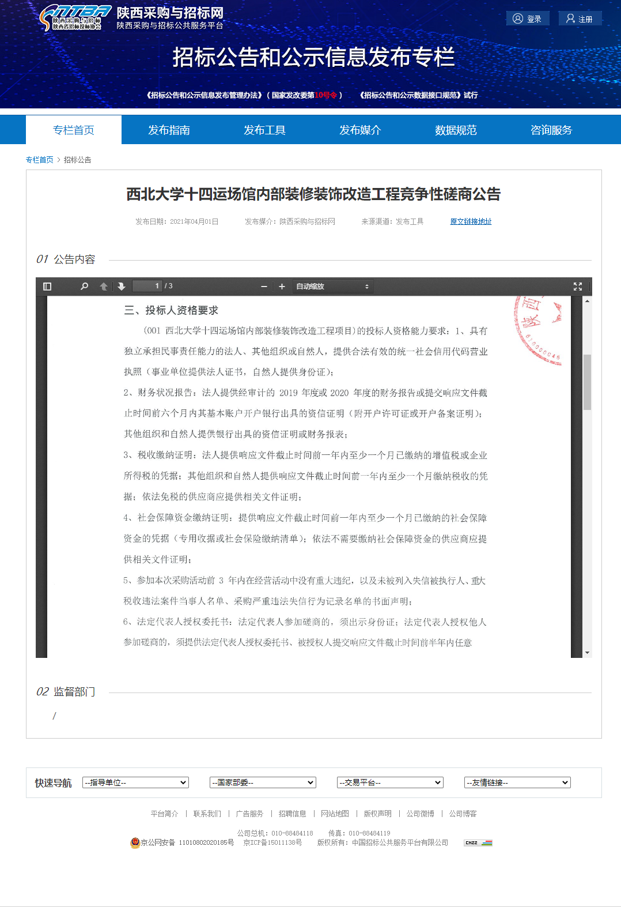Select the 数据规范 navigation tab
Image resolution: width=621 pixels, height=907 pixels.
point(456,130)
